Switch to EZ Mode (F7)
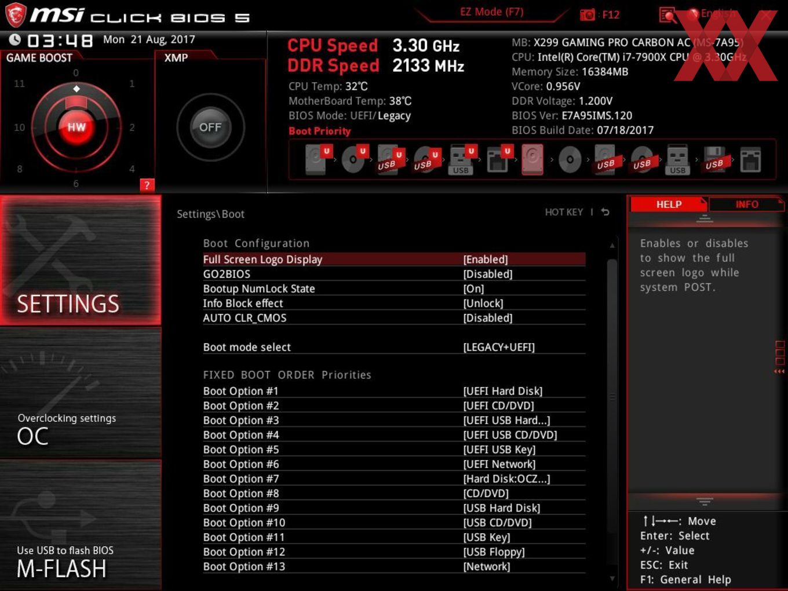788x591 pixels. (491, 12)
